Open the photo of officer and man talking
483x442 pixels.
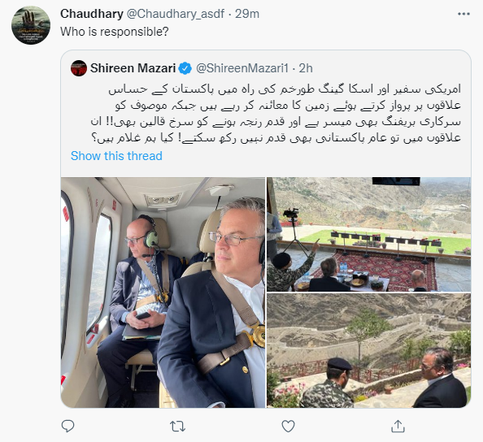368,350
